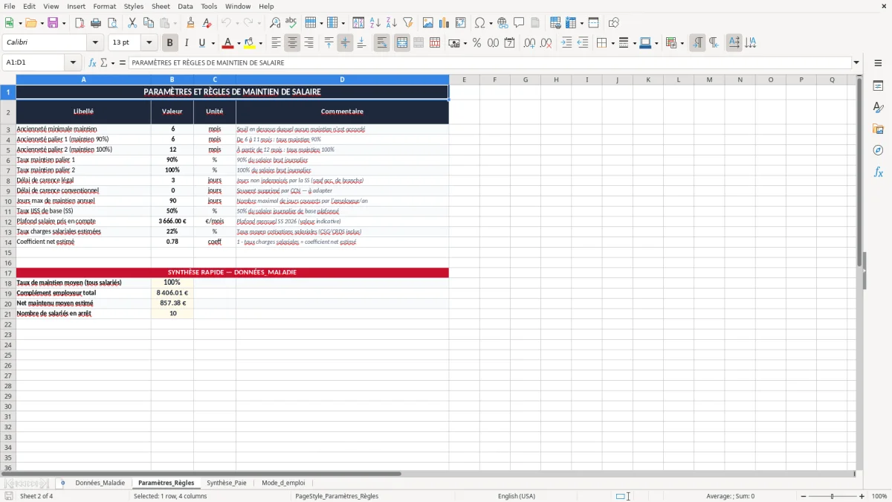The height and width of the screenshot is (502, 892).
Task: Click the AutoFilter funnel icon
Action: 407,23
